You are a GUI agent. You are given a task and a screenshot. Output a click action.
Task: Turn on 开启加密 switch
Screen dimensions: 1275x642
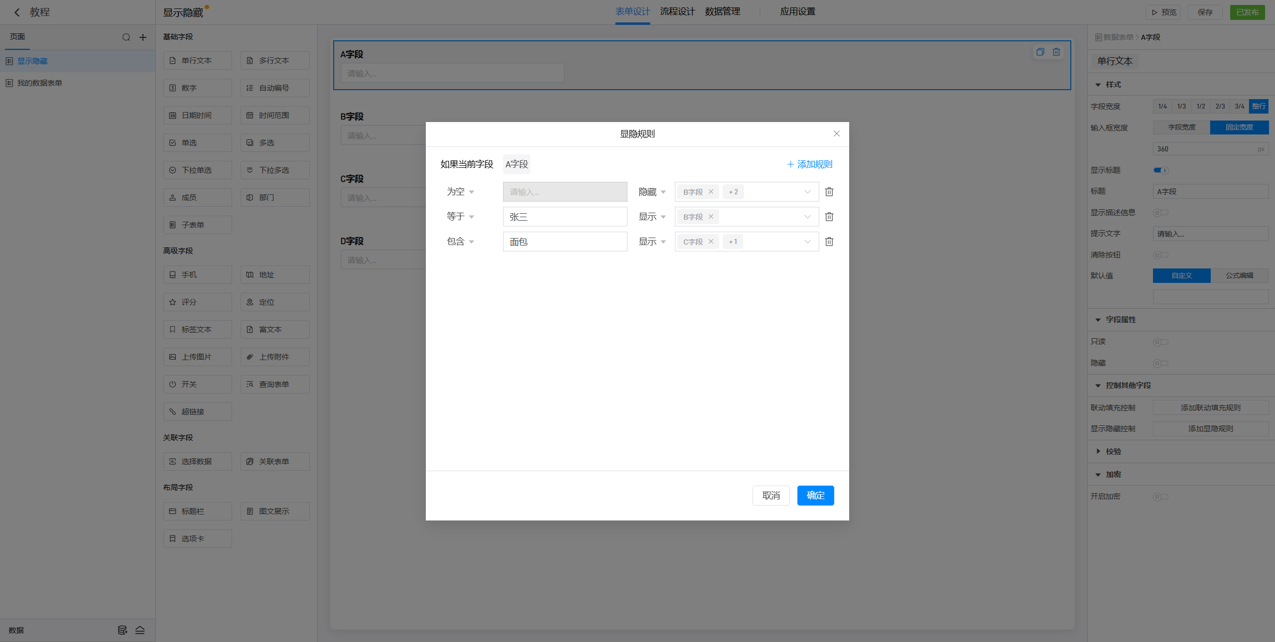(x=1160, y=497)
